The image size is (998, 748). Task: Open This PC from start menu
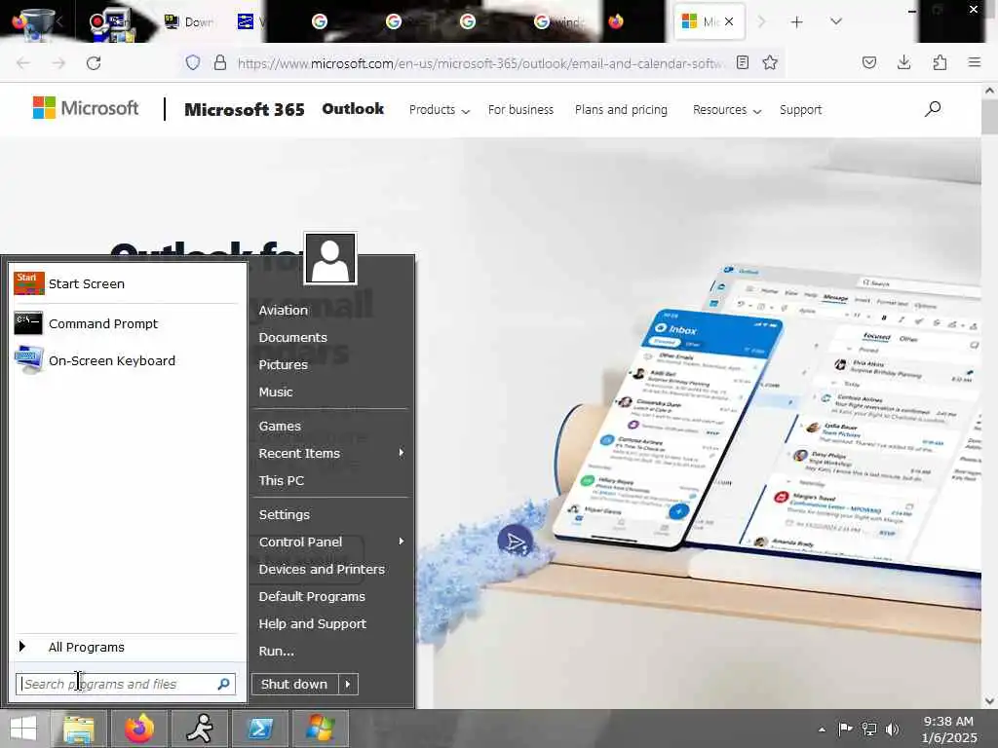point(282,481)
